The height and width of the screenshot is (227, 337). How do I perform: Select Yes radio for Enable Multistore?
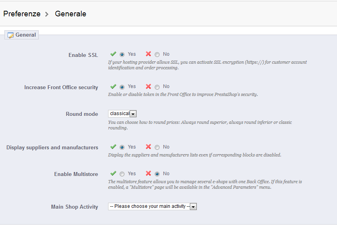point(122,174)
